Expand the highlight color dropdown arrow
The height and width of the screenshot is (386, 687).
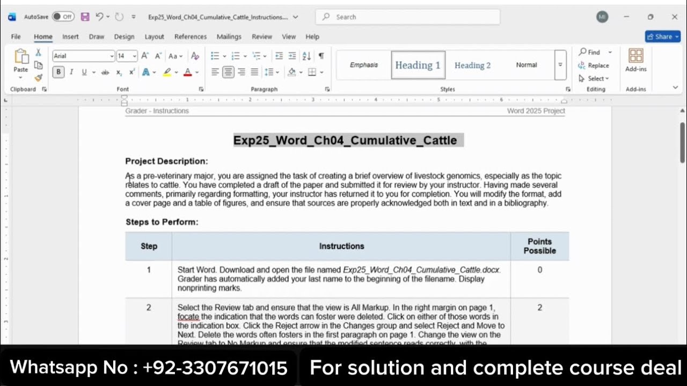[177, 72]
